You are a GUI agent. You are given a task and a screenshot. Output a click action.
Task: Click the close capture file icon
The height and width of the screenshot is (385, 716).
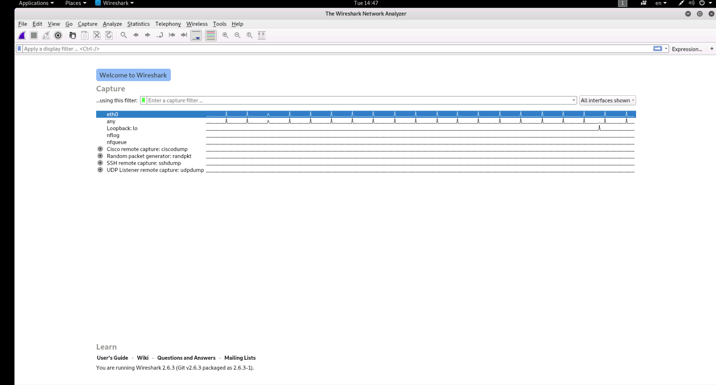[97, 35]
